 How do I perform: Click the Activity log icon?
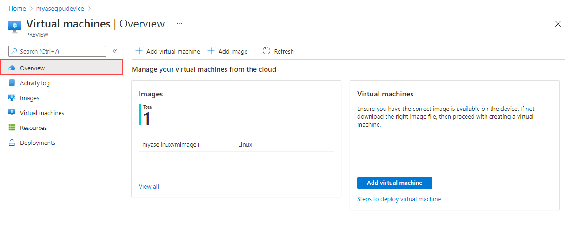12,83
